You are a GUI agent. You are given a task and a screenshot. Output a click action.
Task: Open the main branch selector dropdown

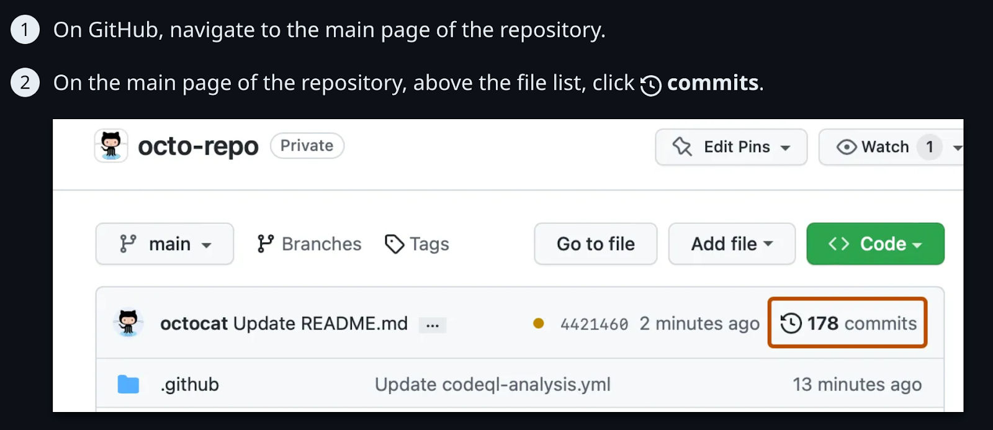tap(164, 244)
